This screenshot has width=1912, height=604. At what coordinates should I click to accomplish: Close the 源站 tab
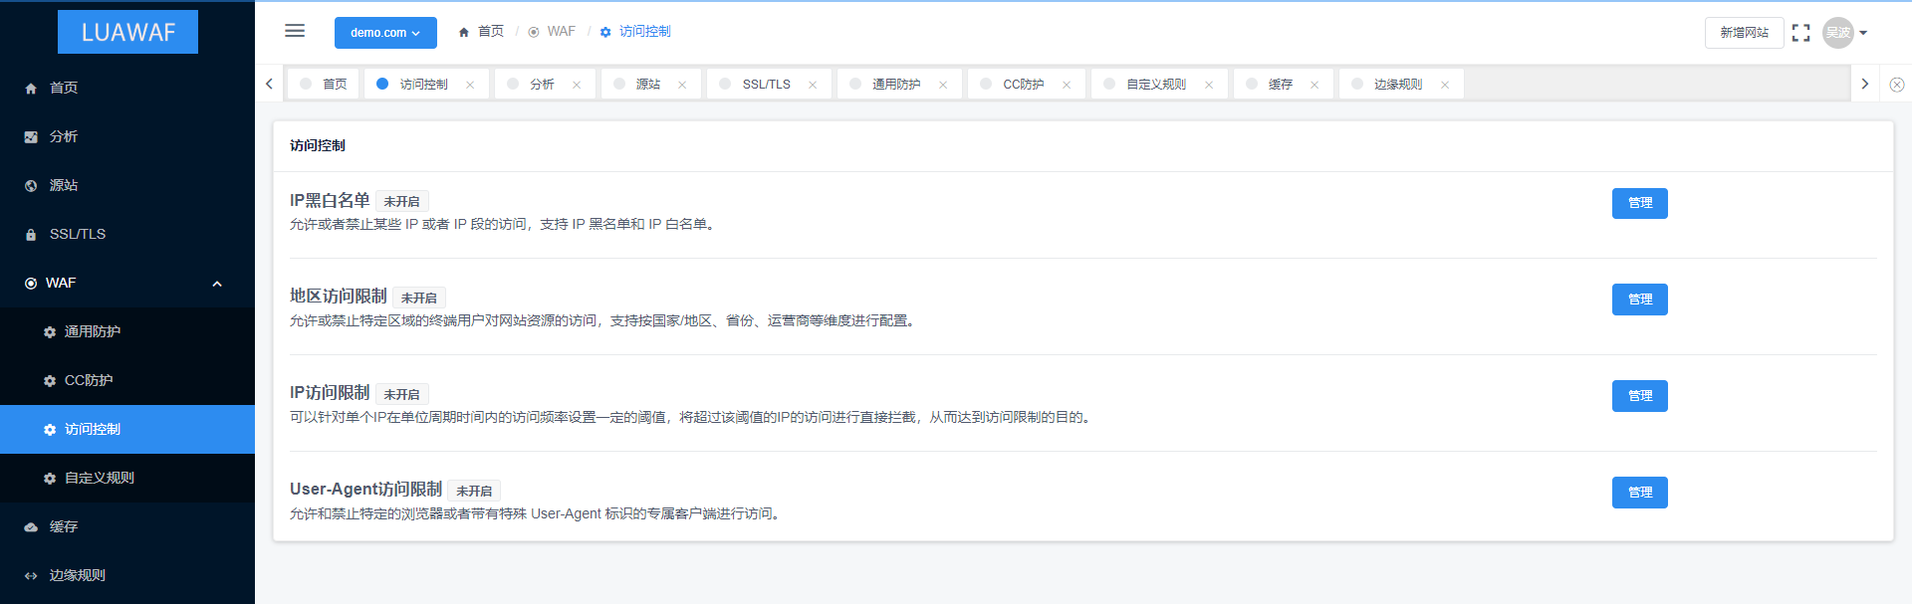[682, 85]
